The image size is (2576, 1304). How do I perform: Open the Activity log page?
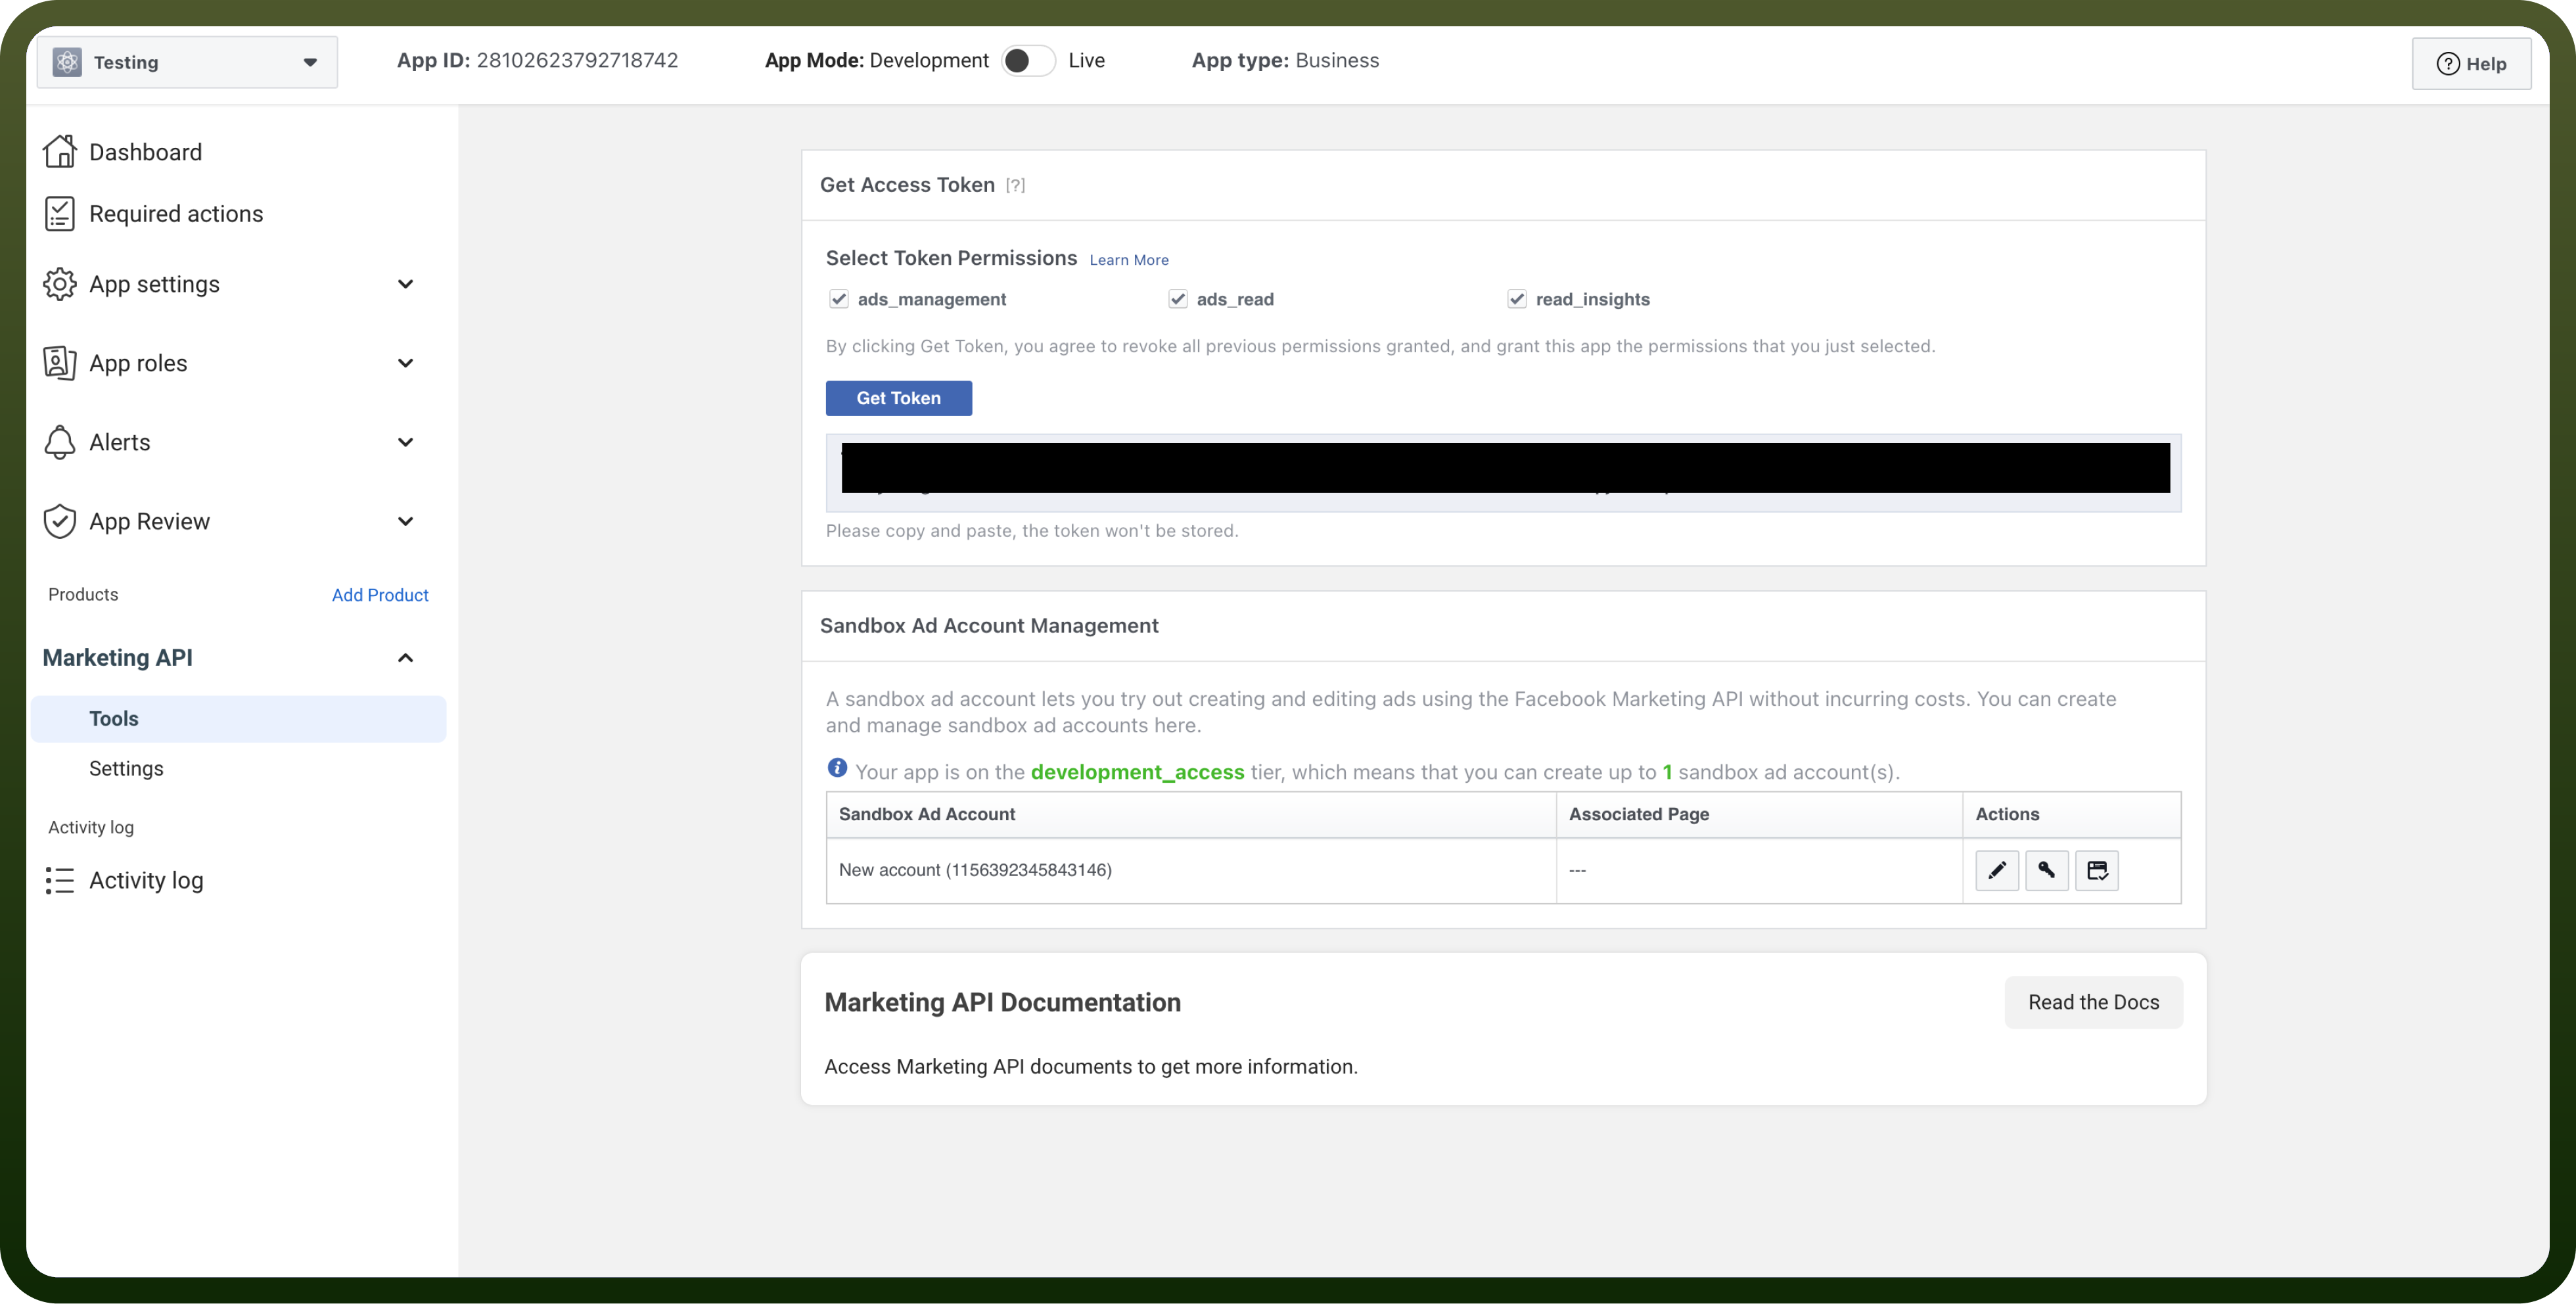146,880
